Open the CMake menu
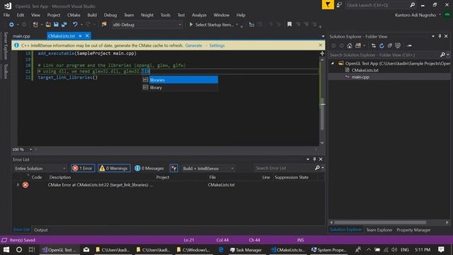Screen dimensions: 453x255 74,15
